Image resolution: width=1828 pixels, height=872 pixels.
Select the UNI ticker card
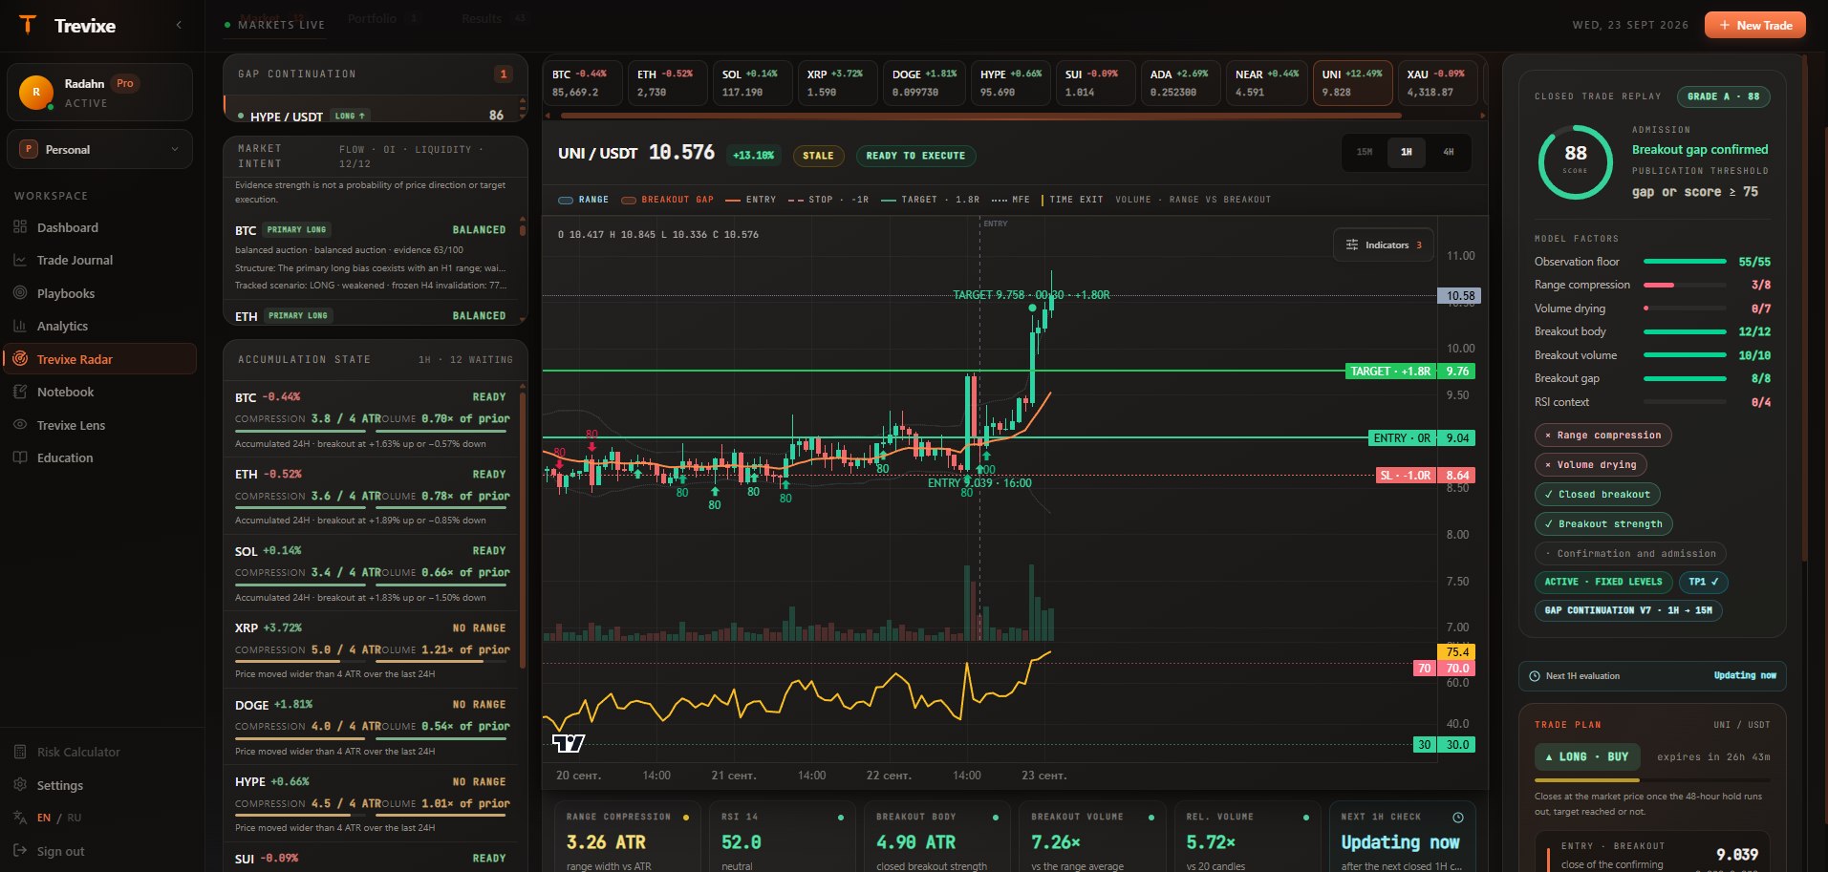point(1352,83)
